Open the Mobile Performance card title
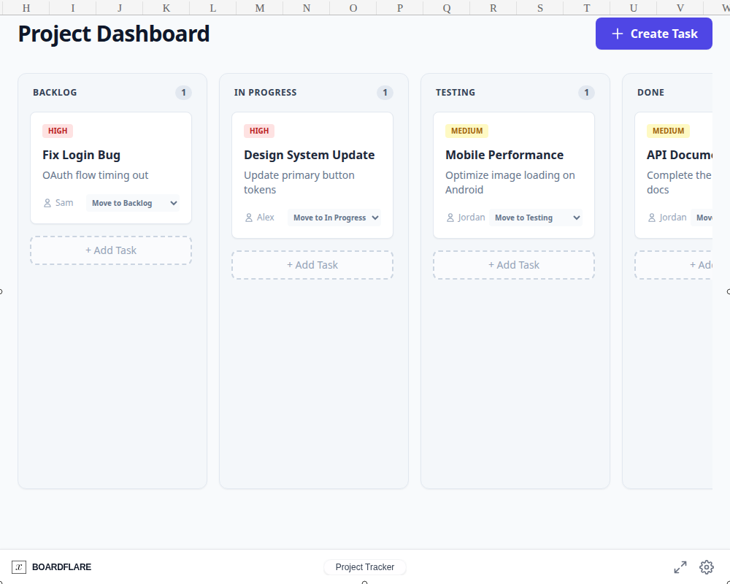 (504, 155)
